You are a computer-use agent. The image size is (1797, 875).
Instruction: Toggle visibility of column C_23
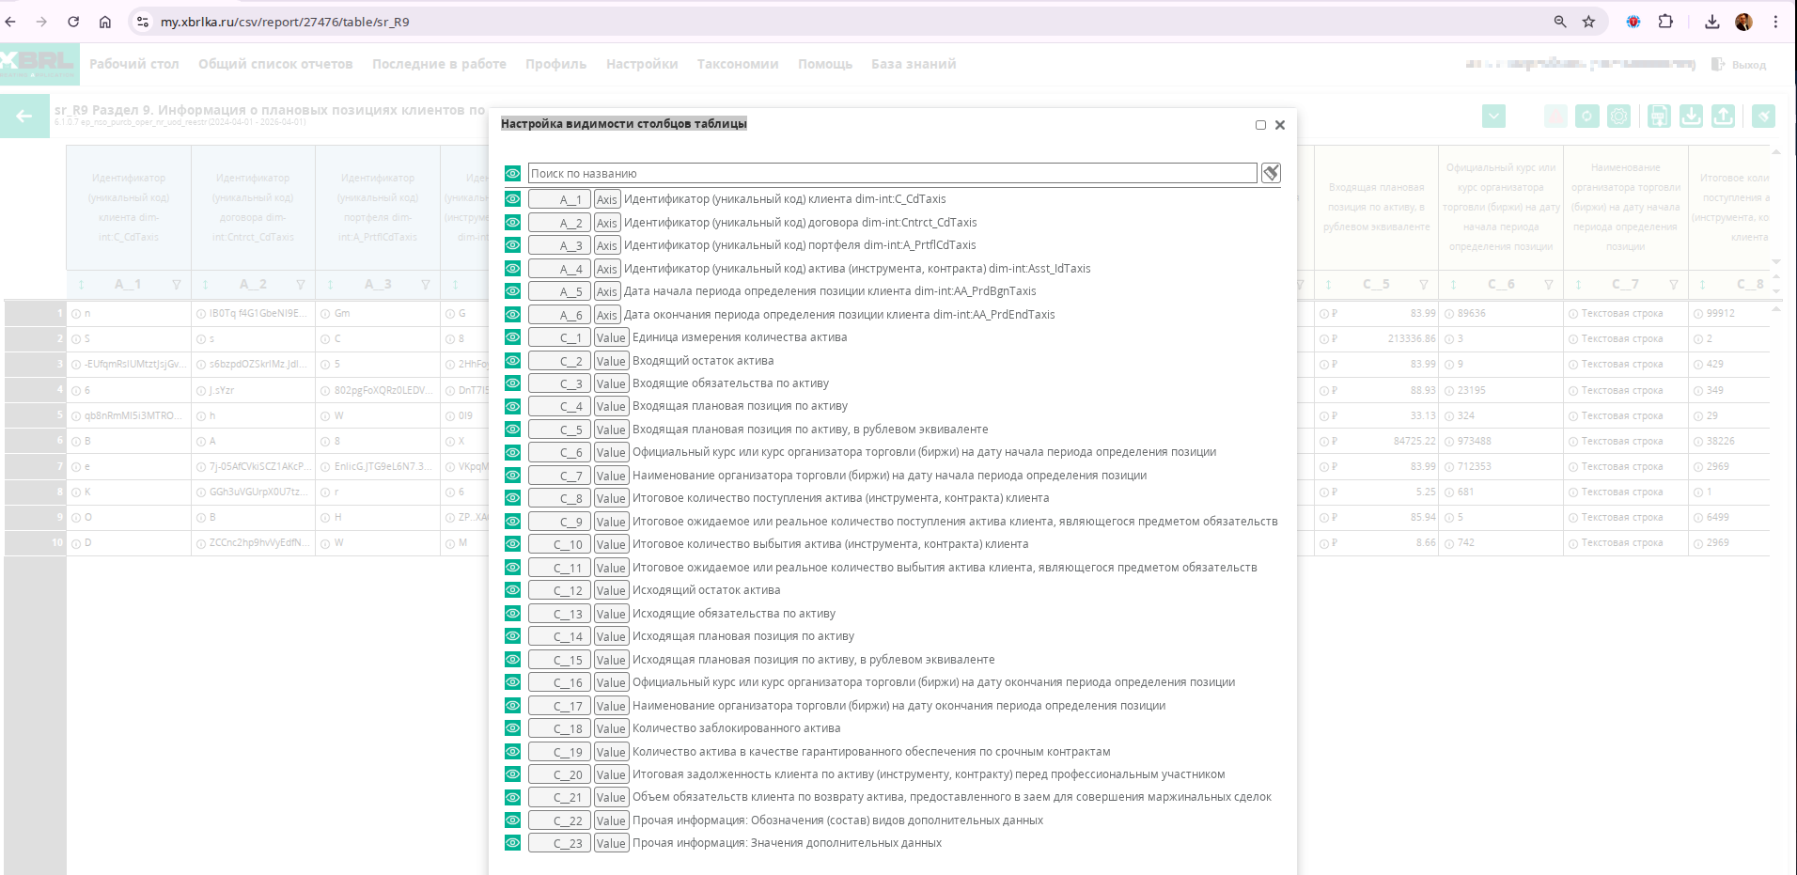pos(512,843)
